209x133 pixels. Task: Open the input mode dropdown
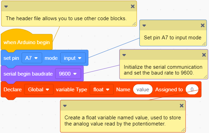point(73,58)
